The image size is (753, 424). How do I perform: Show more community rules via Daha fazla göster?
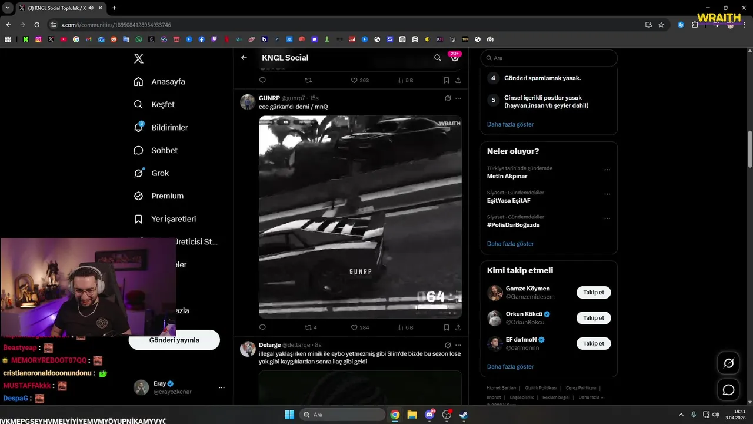tap(510, 124)
